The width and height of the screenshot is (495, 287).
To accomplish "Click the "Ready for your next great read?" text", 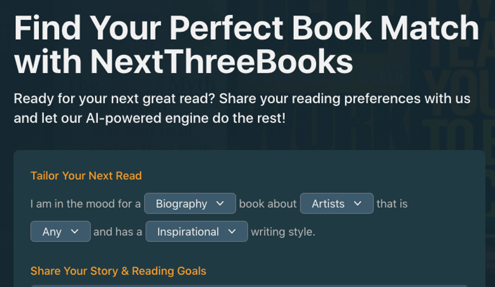I will (x=114, y=99).
